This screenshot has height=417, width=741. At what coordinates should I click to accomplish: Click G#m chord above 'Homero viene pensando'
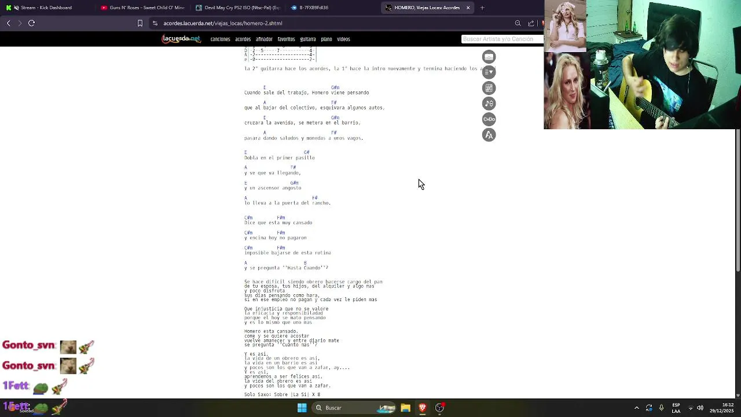(335, 87)
